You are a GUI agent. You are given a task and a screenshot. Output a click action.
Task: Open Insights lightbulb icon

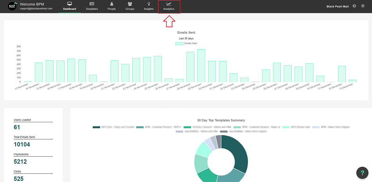point(149,4)
